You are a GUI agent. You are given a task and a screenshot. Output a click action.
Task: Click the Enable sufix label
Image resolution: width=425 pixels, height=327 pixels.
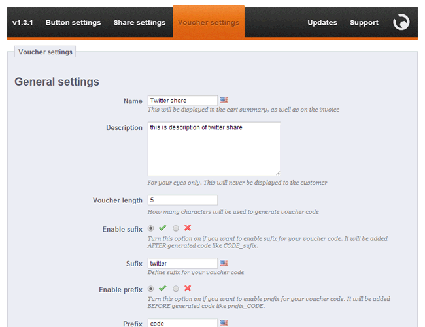(122, 229)
